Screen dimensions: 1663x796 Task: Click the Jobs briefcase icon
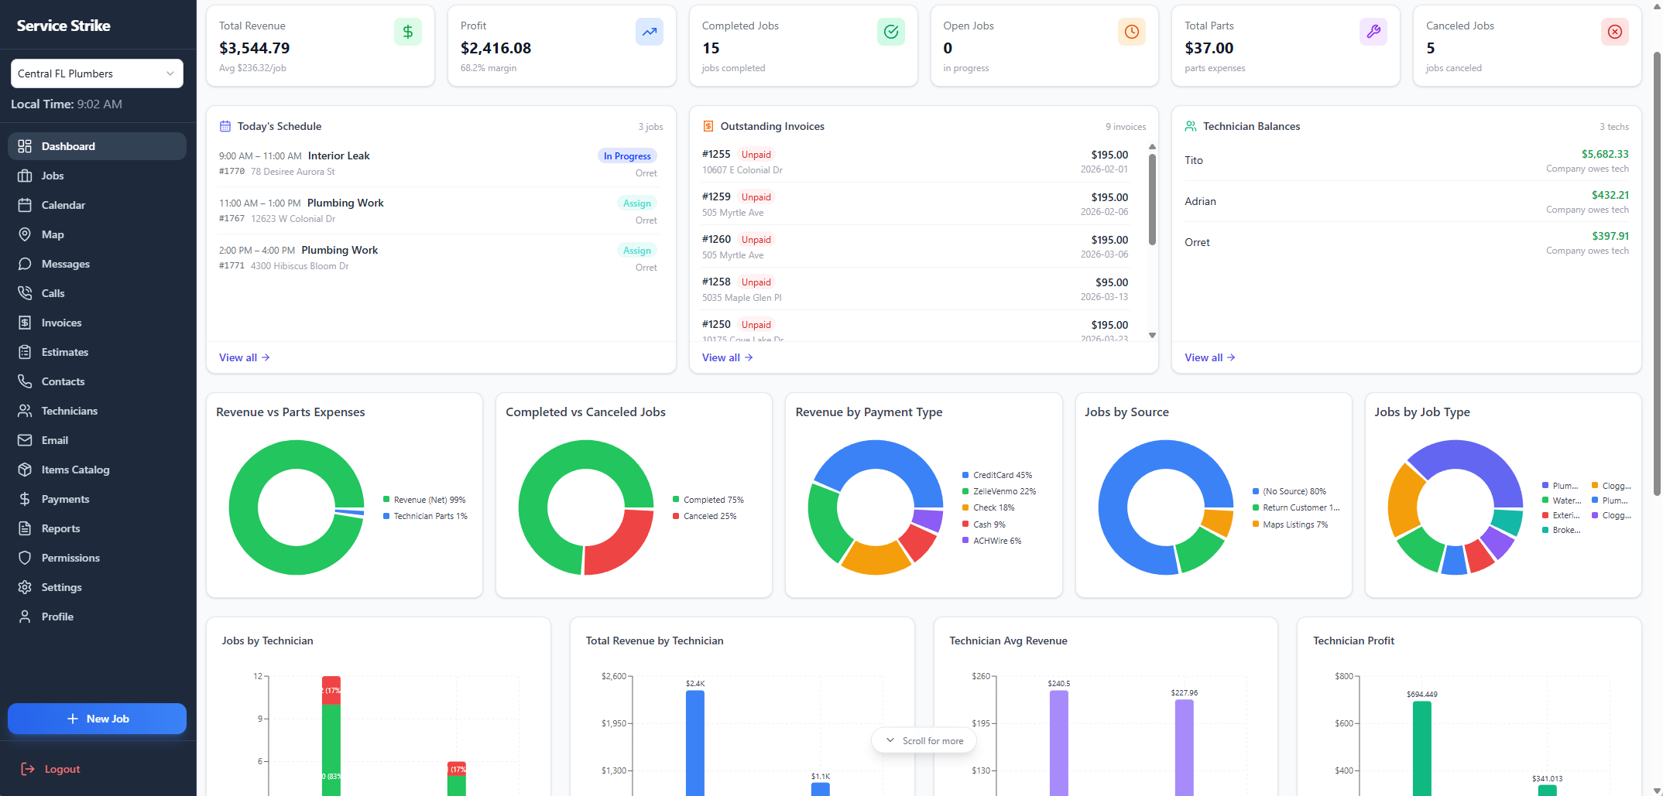point(25,176)
